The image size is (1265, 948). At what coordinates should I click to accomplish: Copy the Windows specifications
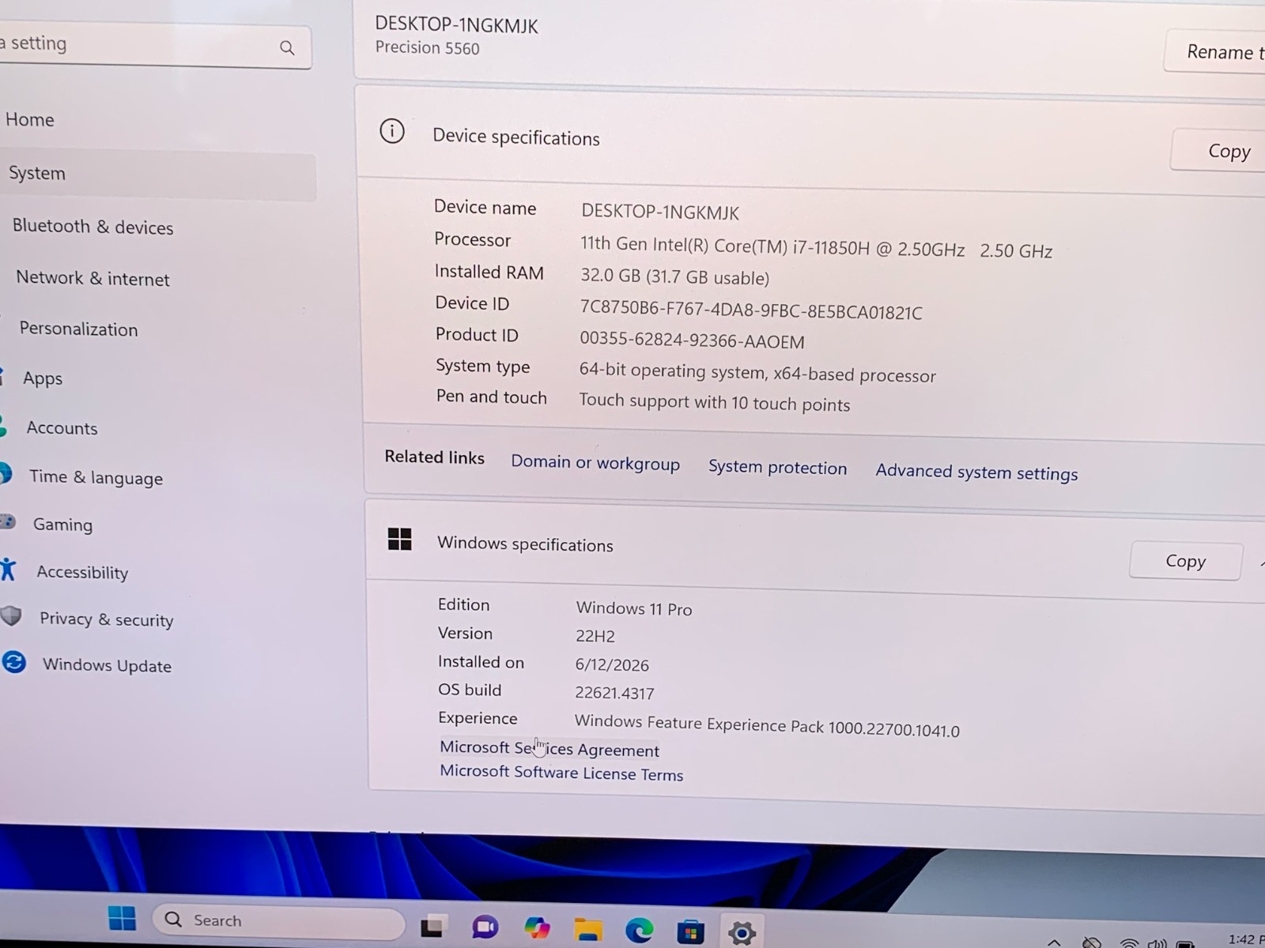pyautogui.click(x=1185, y=561)
